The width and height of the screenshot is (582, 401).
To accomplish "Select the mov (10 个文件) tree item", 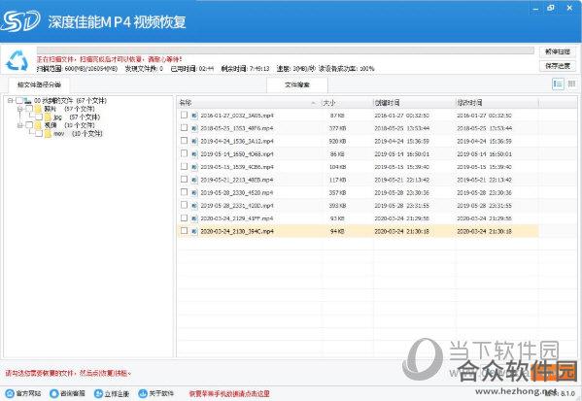I will (78, 134).
